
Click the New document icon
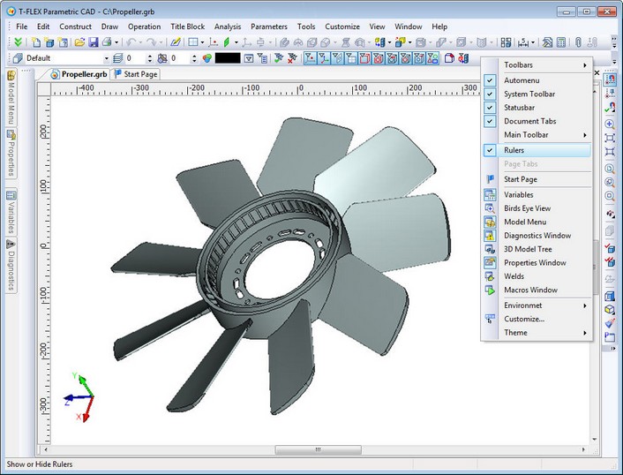point(36,42)
